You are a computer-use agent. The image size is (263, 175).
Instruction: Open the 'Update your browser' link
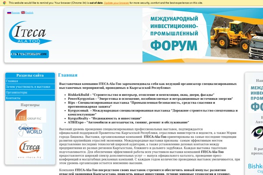pyautogui.click(x=117, y=3)
